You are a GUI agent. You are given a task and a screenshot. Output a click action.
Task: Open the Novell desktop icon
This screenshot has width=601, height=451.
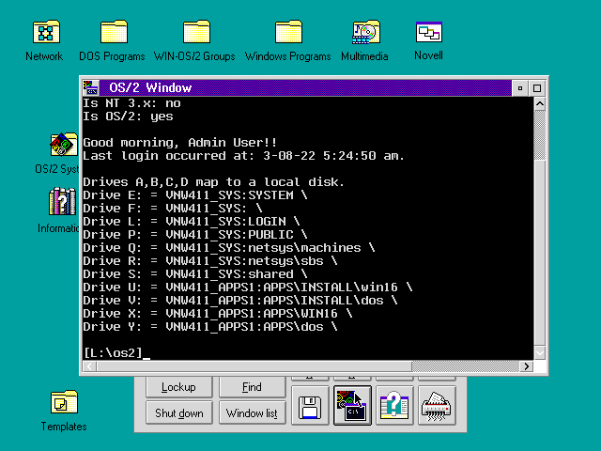[429, 32]
